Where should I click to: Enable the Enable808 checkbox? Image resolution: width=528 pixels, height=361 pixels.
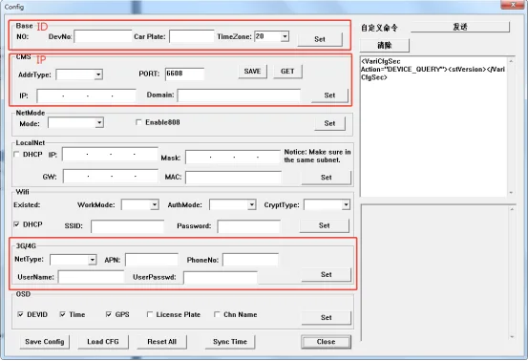point(138,122)
